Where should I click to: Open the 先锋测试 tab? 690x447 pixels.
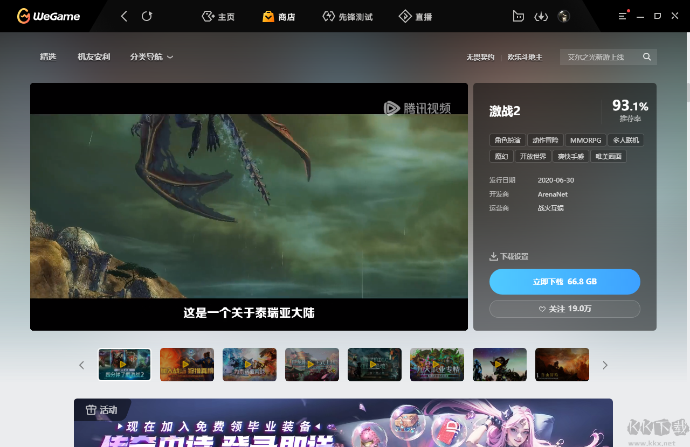pyautogui.click(x=348, y=17)
